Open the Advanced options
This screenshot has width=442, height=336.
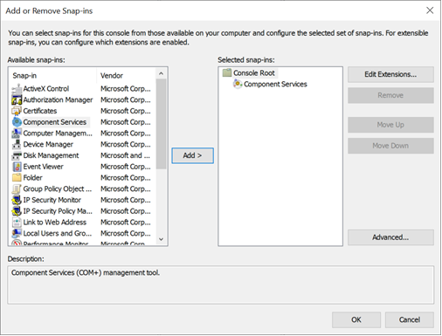[x=390, y=237]
